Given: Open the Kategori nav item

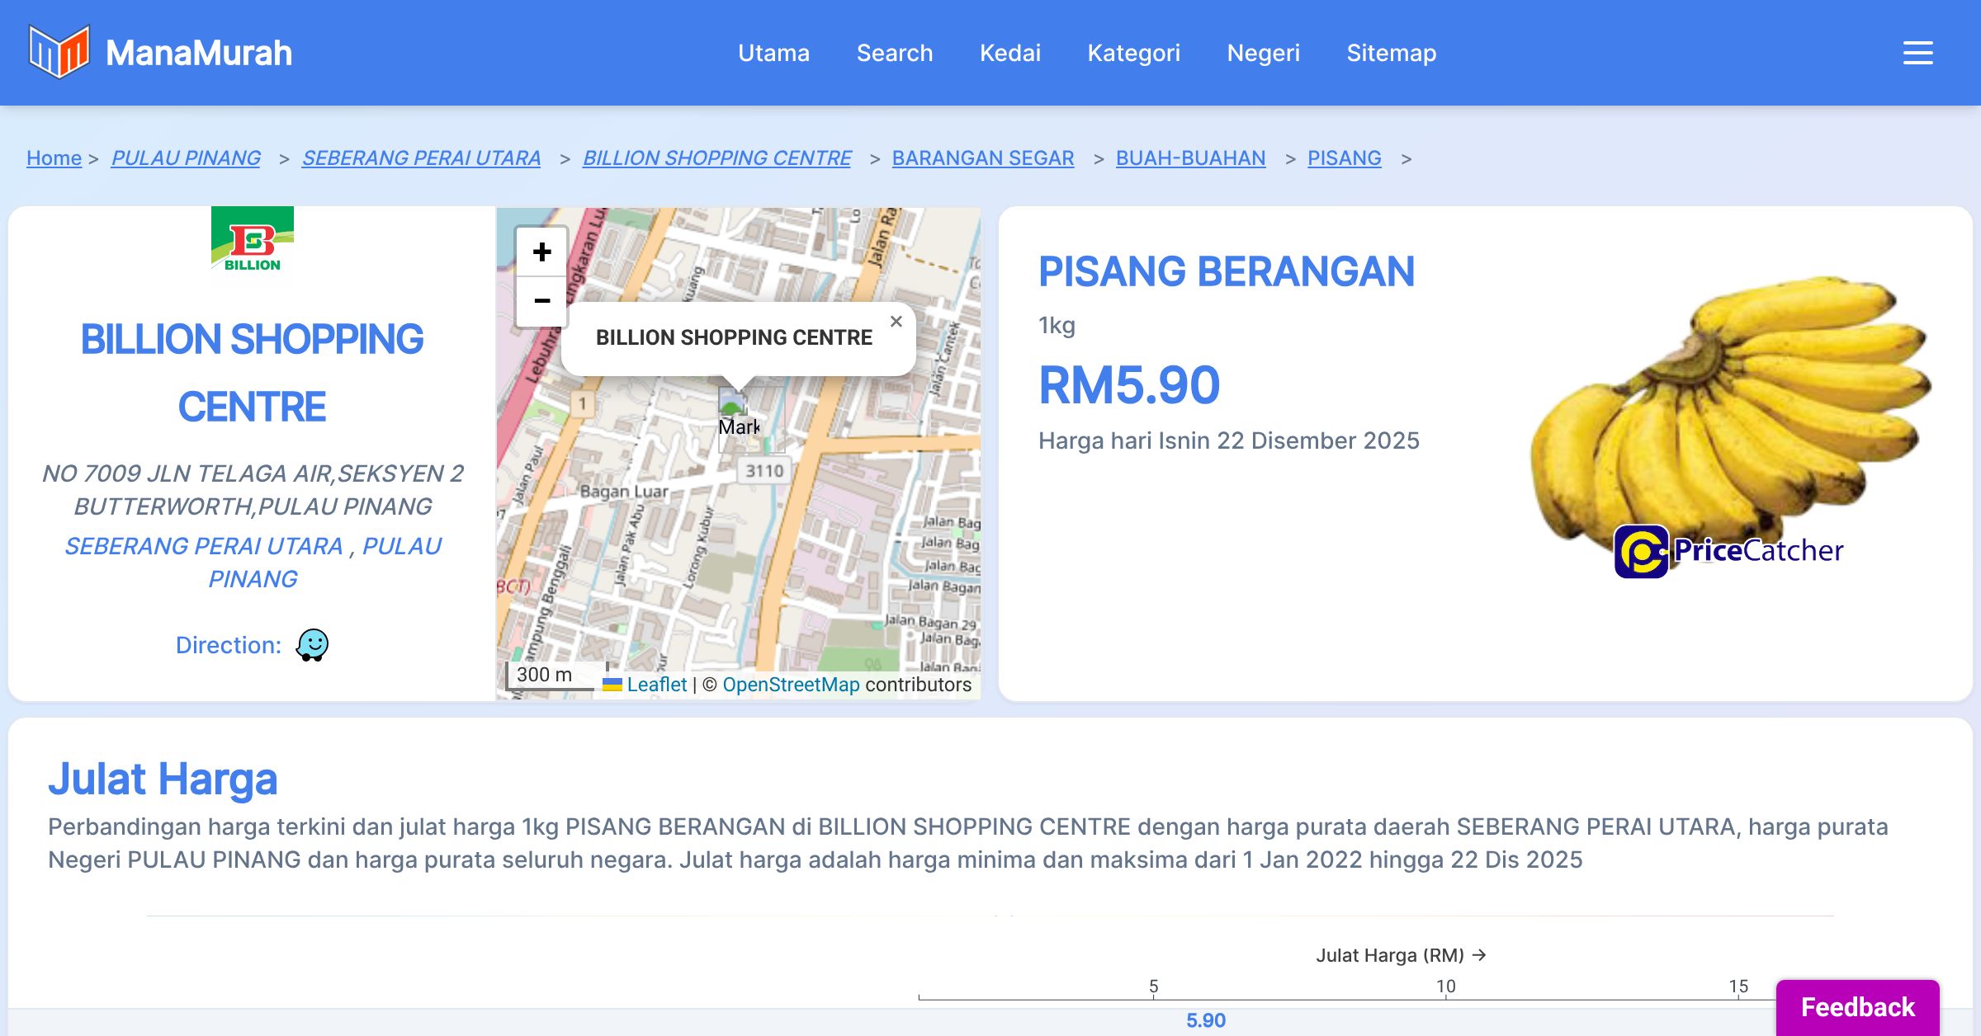Looking at the screenshot, I should (x=1133, y=53).
